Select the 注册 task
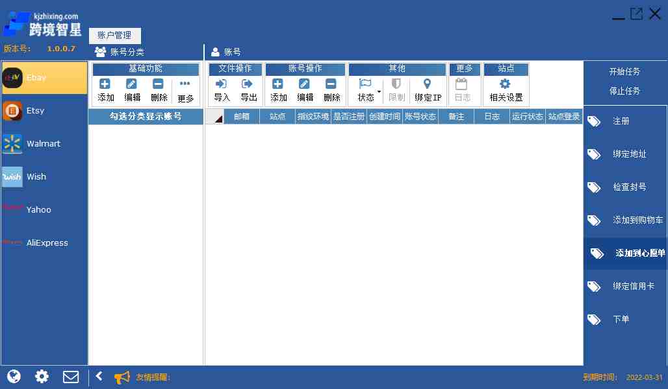668x389 pixels. click(x=625, y=121)
